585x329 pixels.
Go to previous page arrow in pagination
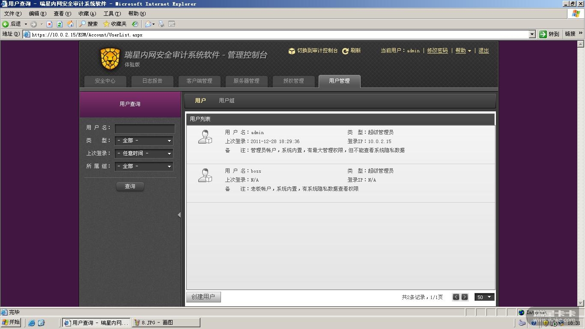pyautogui.click(x=456, y=297)
